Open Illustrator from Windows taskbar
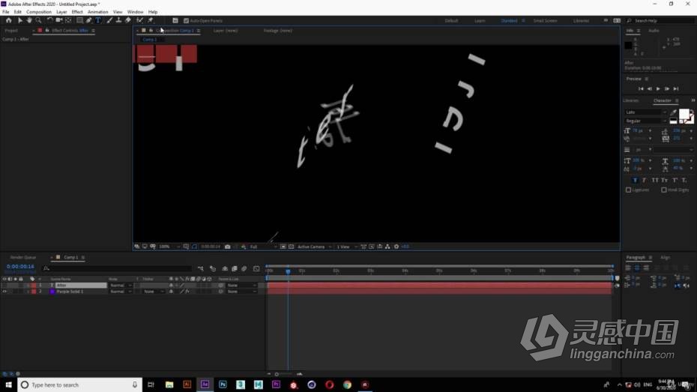Viewport: 697px width, 392px height. tap(187, 385)
